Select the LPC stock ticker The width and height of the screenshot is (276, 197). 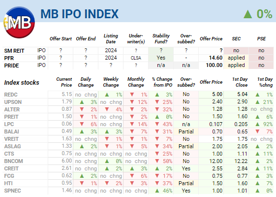(9, 125)
